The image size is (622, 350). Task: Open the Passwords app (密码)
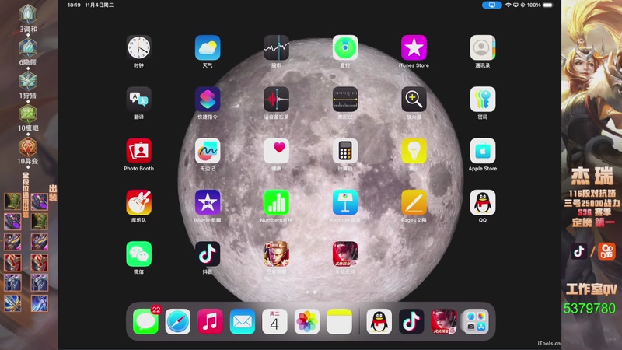(x=482, y=100)
